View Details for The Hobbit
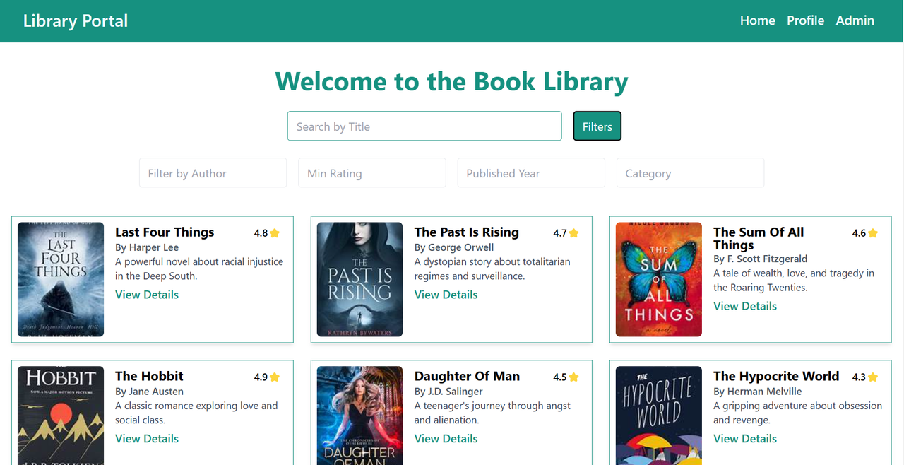 point(147,439)
